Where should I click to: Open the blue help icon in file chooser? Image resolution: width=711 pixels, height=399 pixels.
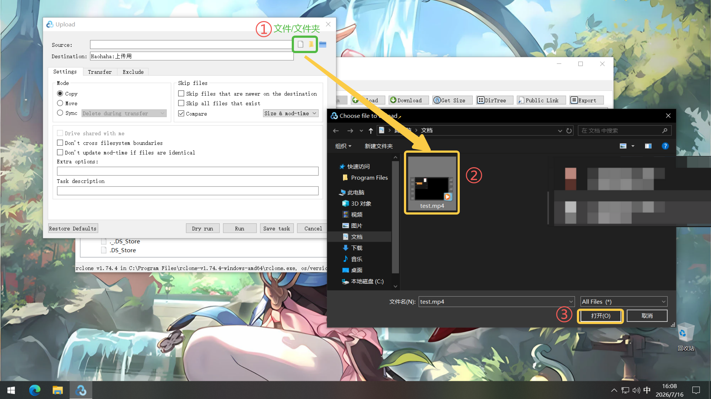(x=665, y=146)
